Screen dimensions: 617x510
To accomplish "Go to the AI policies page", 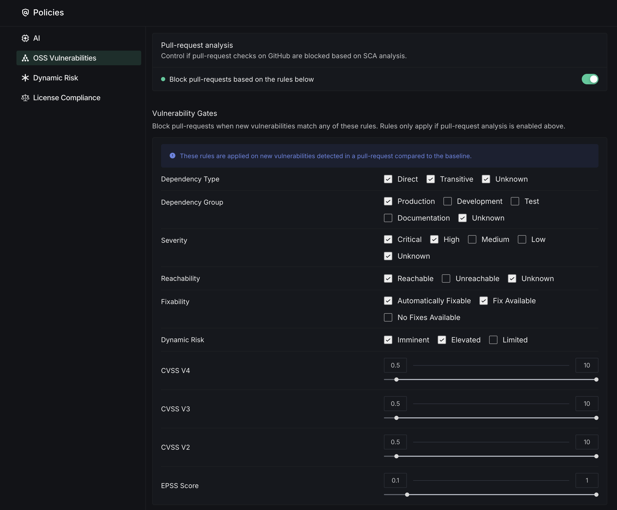I will point(37,38).
